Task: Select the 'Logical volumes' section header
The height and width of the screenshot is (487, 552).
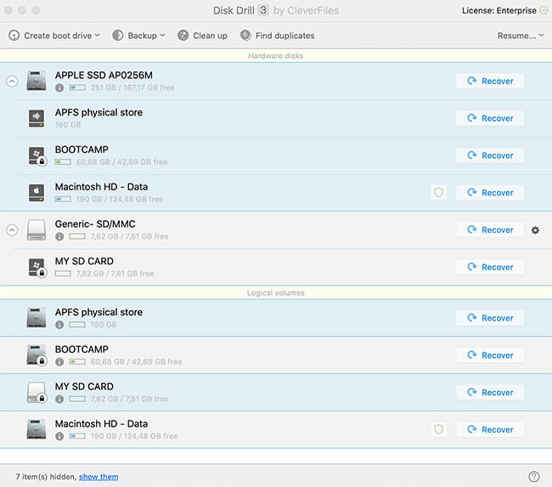Action: tap(276, 293)
